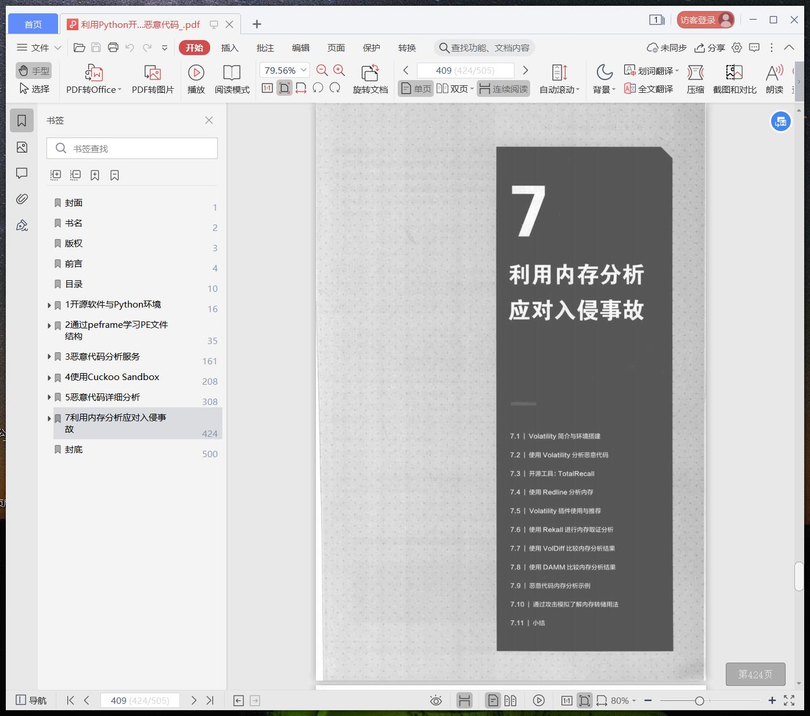This screenshot has height=716, width=810.
Task: Toggle 连续阅读 continuous reading
Action: tap(503, 89)
